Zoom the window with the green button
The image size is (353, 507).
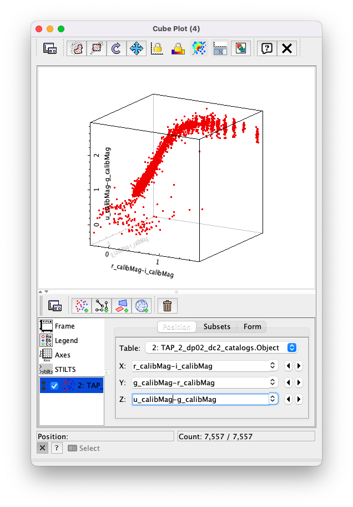(61, 29)
